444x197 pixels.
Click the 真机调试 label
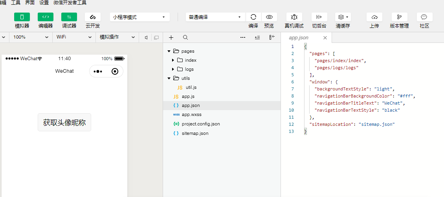point(294,26)
